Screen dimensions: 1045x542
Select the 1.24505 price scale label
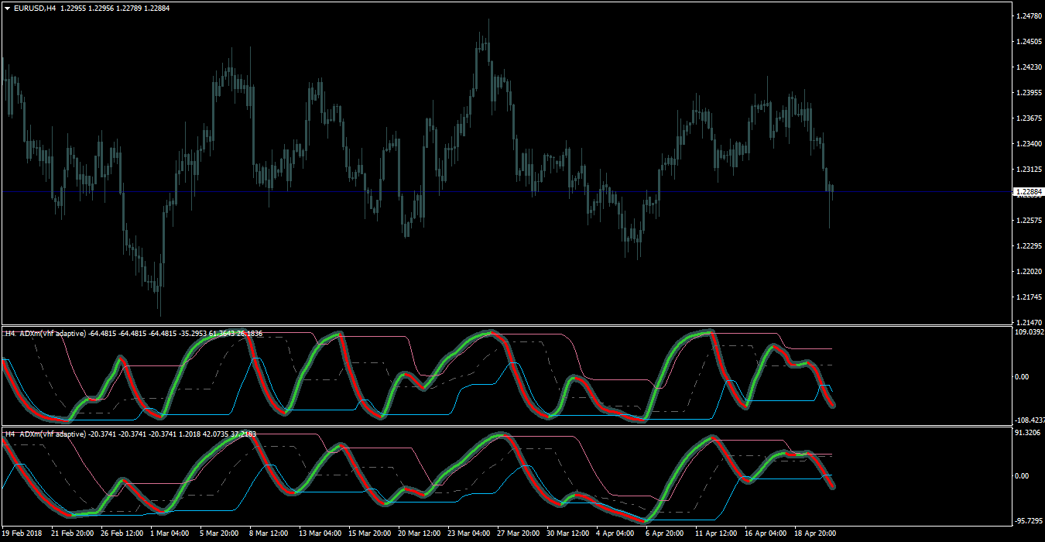tap(1031, 41)
